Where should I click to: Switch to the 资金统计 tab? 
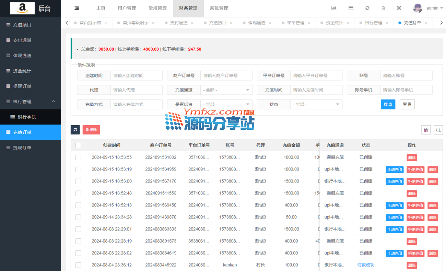click(334, 23)
